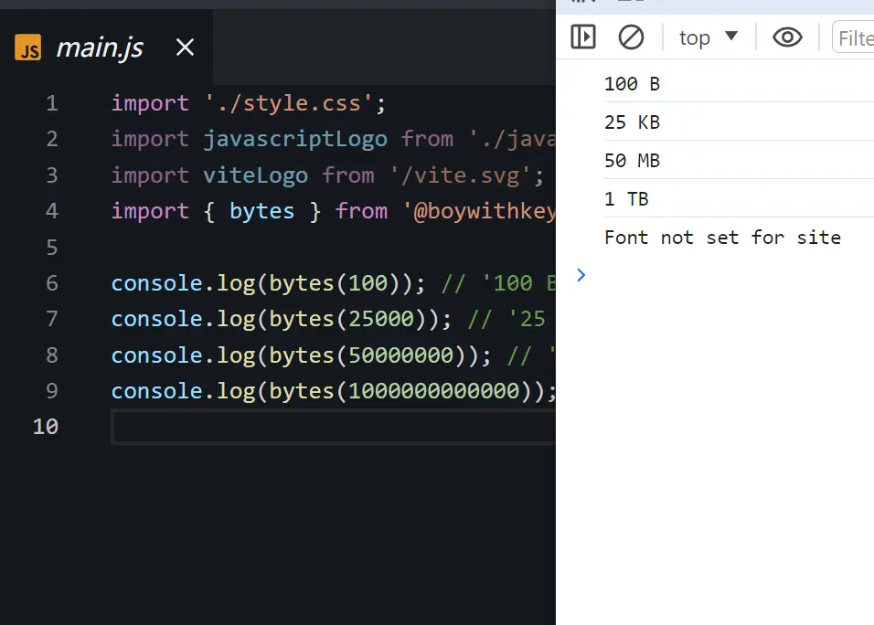The image size is (874, 625).
Task: Select the '1 TB' console output
Action: pyautogui.click(x=626, y=199)
